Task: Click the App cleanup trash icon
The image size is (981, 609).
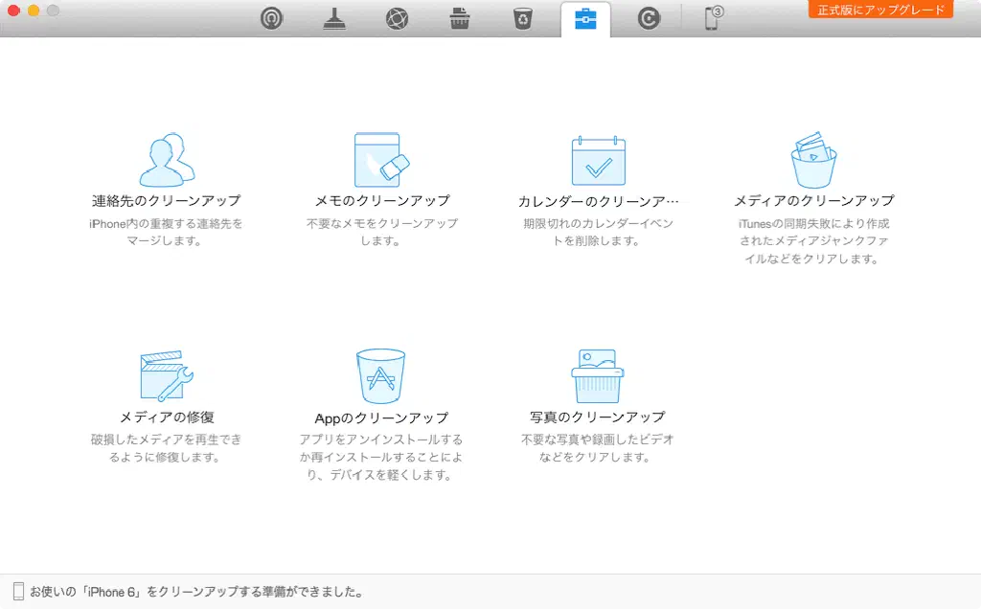Action: (x=381, y=376)
